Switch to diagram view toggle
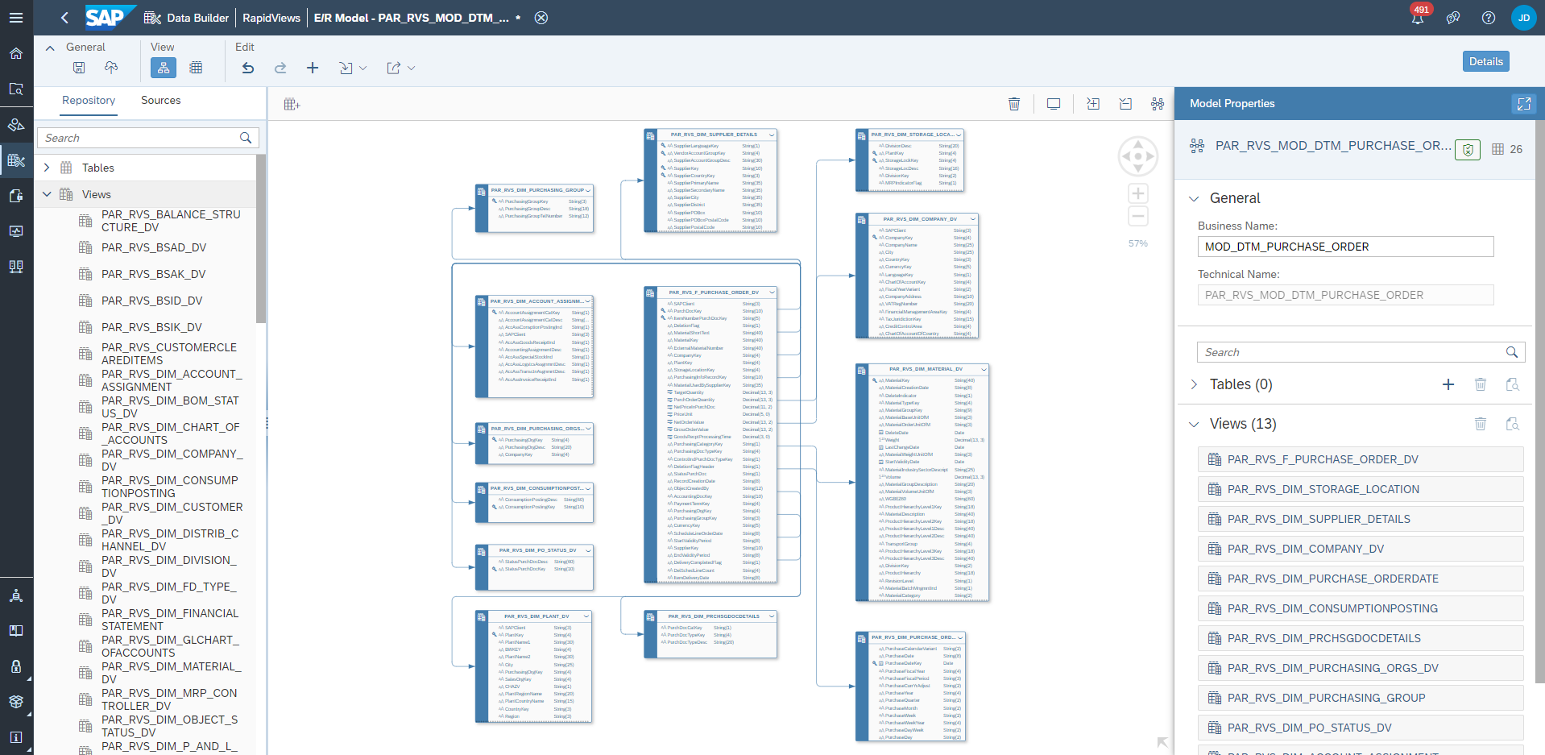1545x755 pixels. (x=164, y=68)
